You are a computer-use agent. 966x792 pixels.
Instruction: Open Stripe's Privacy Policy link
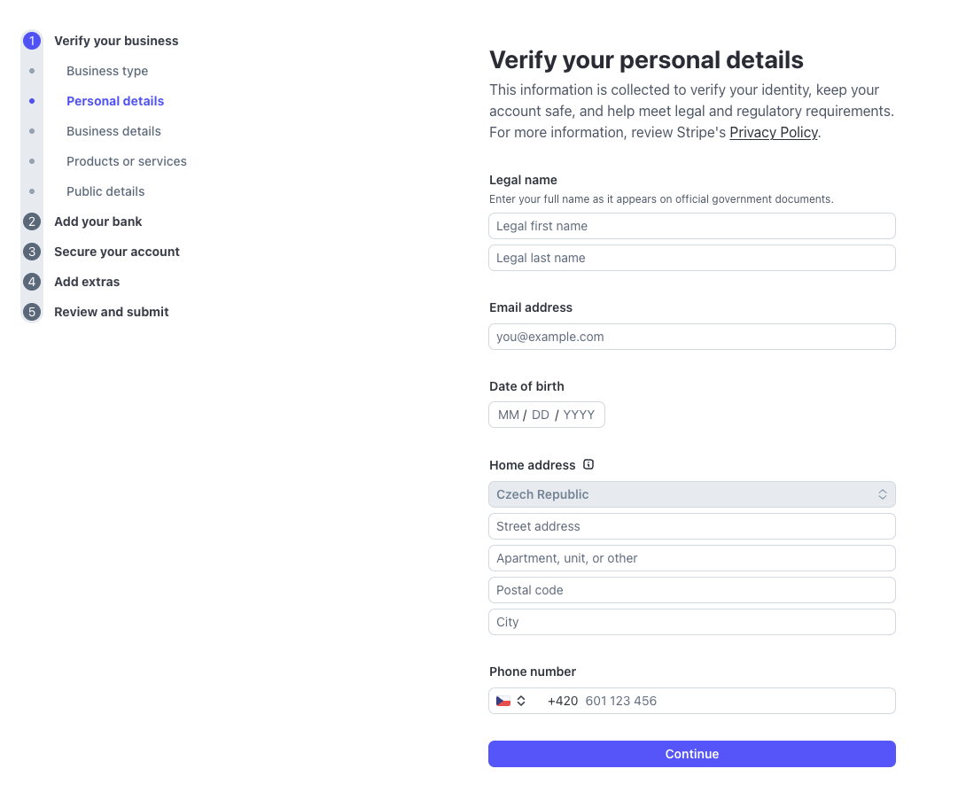[773, 132]
